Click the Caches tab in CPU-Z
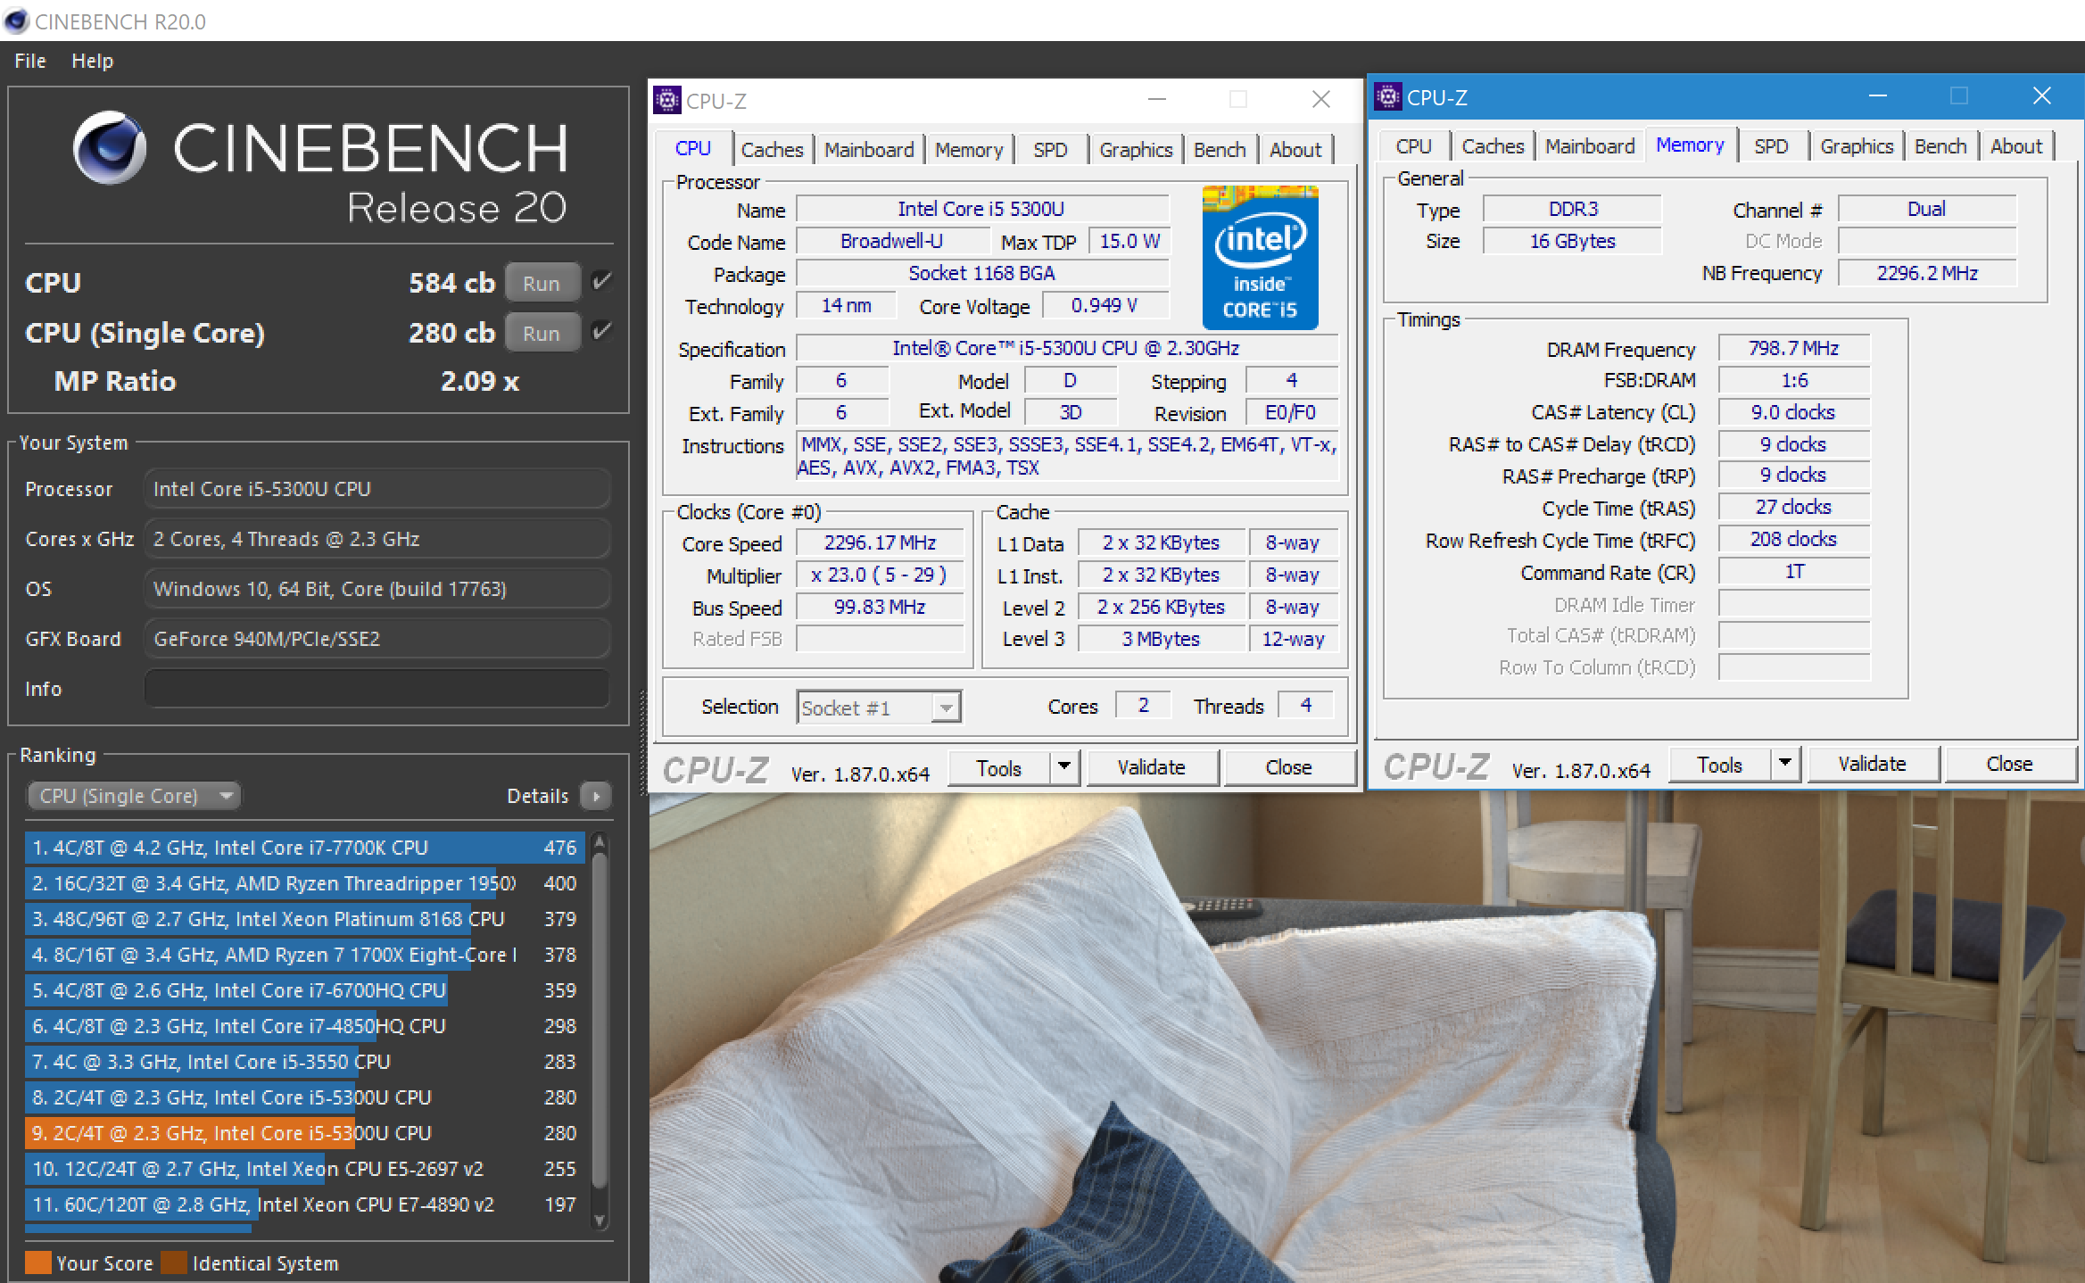Screen dimensions: 2085x1283 click(x=767, y=147)
